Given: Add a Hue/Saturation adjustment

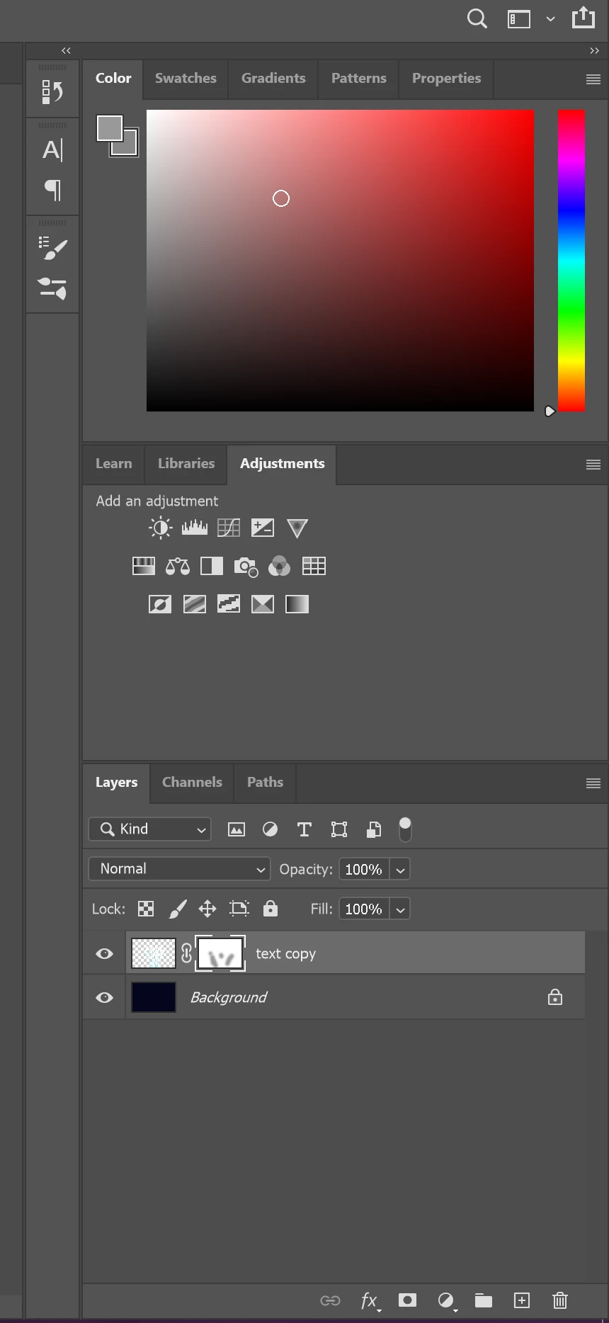Looking at the screenshot, I should click(144, 566).
